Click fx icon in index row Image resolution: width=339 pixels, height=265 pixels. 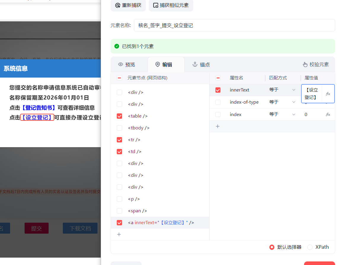click(328, 115)
